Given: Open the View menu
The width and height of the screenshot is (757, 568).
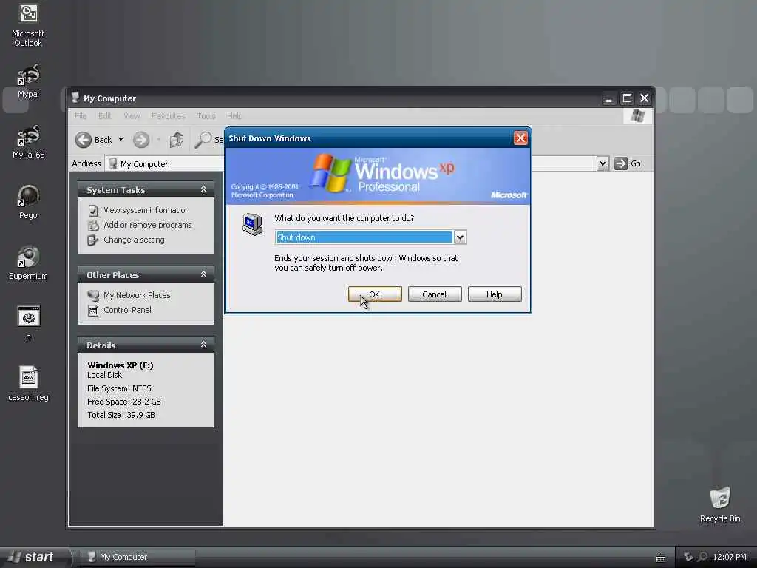Looking at the screenshot, I should [x=132, y=116].
